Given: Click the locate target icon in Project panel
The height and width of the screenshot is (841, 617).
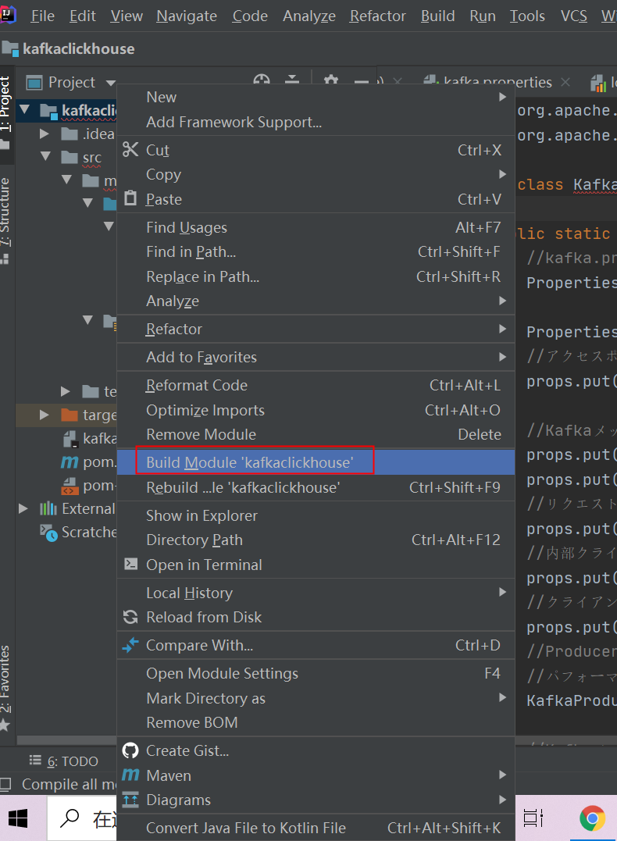Looking at the screenshot, I should (x=262, y=80).
